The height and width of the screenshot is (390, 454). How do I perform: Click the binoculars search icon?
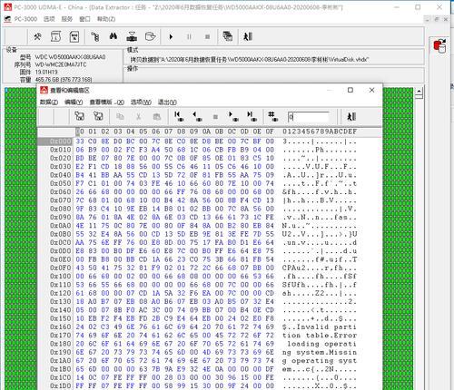tap(113, 37)
